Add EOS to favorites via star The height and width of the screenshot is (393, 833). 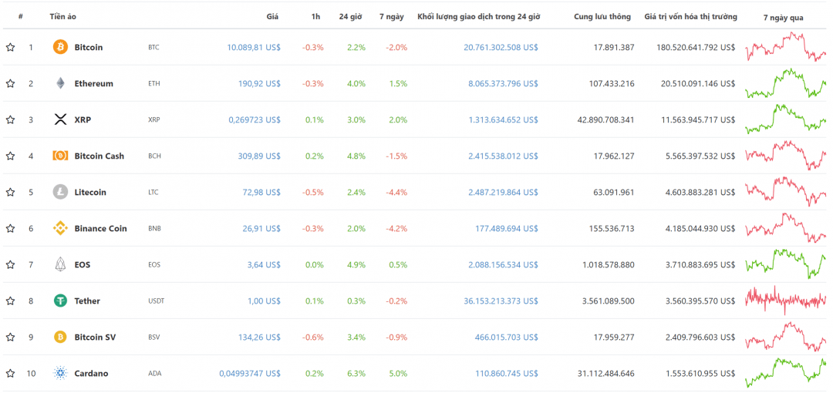10,264
